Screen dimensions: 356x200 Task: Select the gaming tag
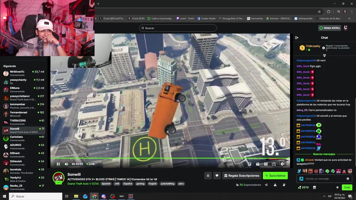tap(140, 184)
